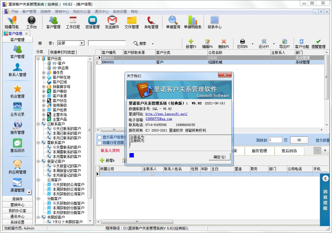
Task: Open 业务记录 in the sidebar
Action: coord(17,109)
